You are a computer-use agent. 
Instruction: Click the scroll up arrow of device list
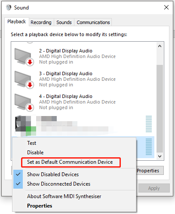160,46
